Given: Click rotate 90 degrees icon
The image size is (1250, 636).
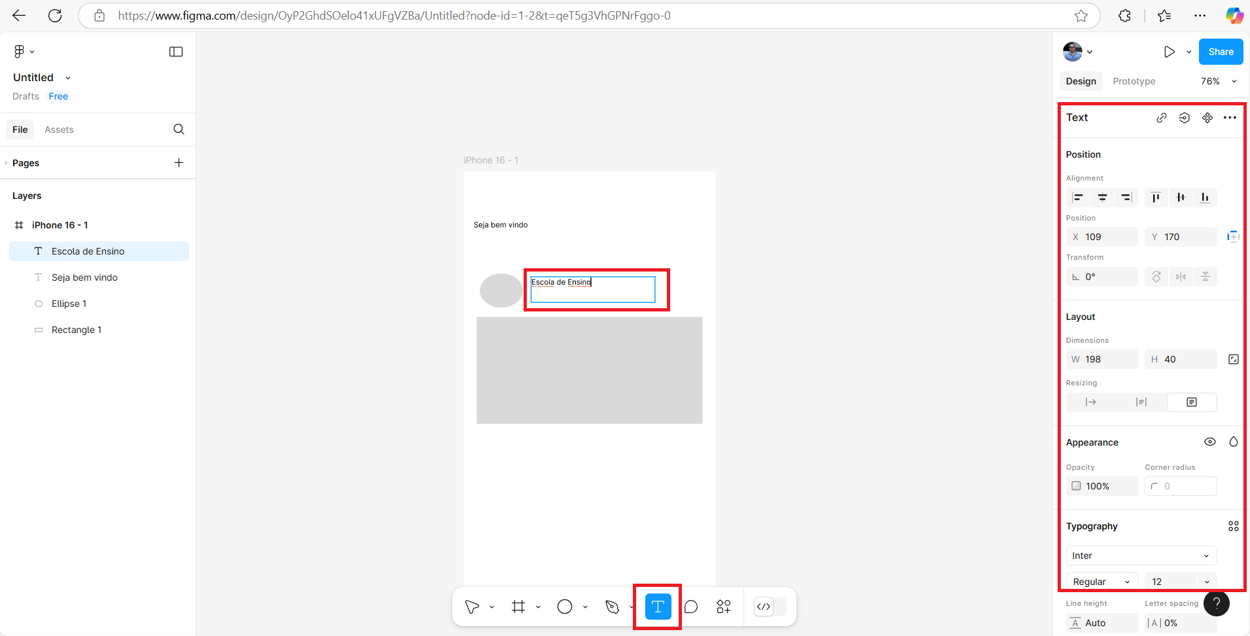Looking at the screenshot, I should coord(1156,277).
